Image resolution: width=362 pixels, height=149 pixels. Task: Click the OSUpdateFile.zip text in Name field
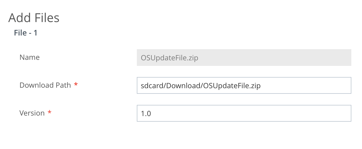coord(169,58)
